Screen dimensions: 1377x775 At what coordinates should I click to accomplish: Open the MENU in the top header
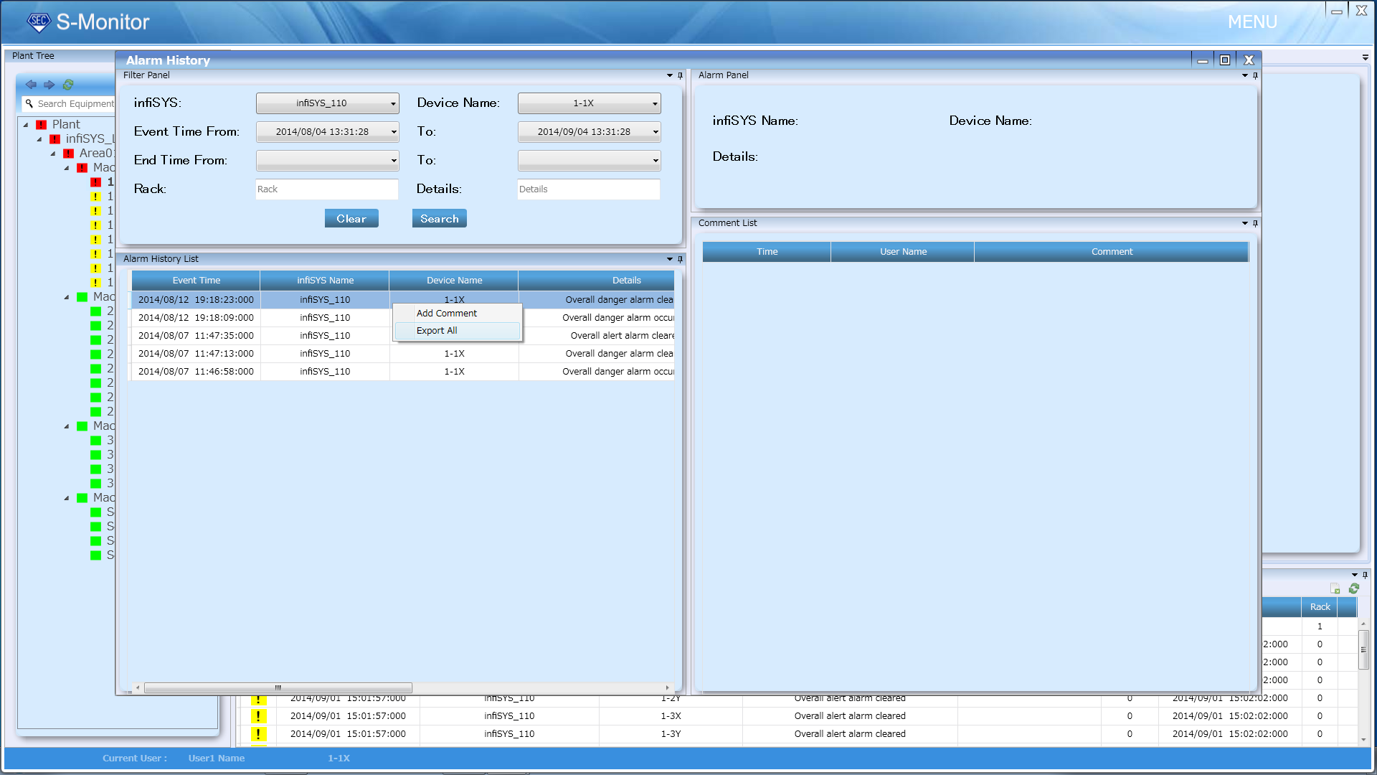point(1252,22)
